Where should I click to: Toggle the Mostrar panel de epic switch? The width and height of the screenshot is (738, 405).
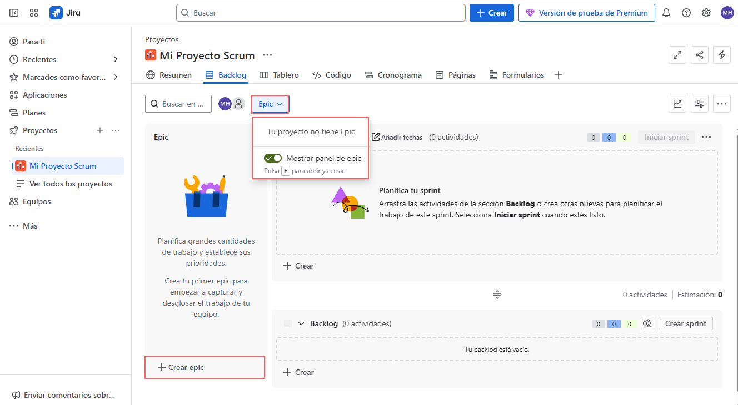pos(273,158)
